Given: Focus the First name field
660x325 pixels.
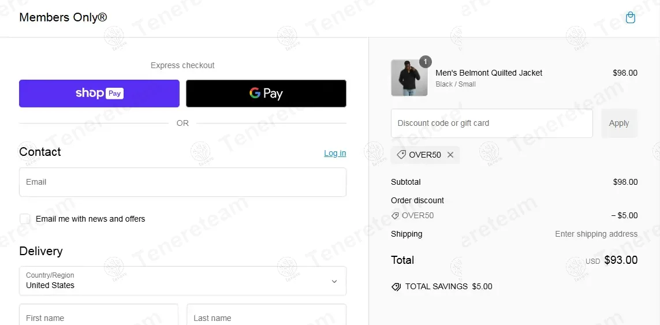Looking at the screenshot, I should click(98, 316).
